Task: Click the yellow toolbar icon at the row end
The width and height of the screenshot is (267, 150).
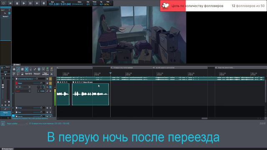Action: click(x=52, y=69)
